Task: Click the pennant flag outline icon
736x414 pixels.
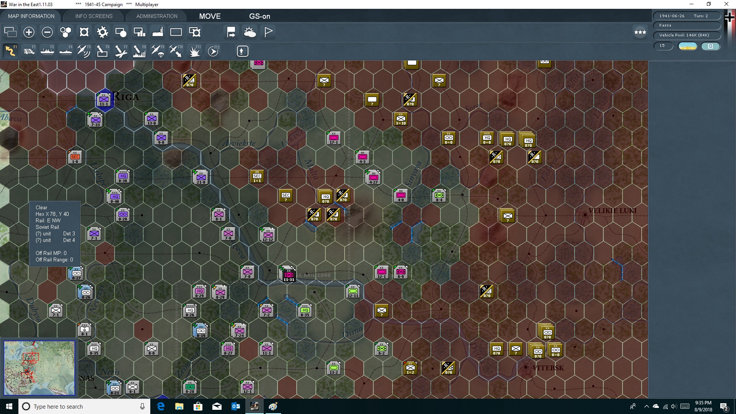Action: tap(268, 32)
